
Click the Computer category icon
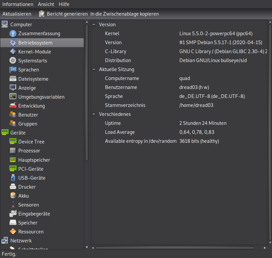(x=5, y=24)
